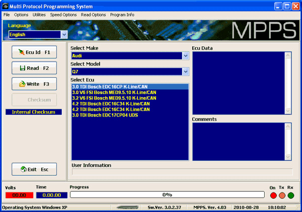This screenshot has width=302, height=212.
Task: Minimize the Multi Protocol Programming System window
Action: point(278,7)
